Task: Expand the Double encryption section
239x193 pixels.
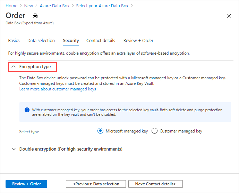Action: [14, 149]
